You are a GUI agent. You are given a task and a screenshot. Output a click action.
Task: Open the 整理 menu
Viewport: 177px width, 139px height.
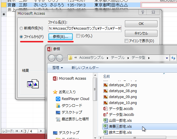(57, 68)
